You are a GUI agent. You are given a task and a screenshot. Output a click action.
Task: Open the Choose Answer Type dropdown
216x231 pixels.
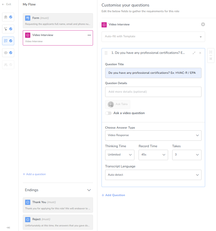click(x=153, y=135)
